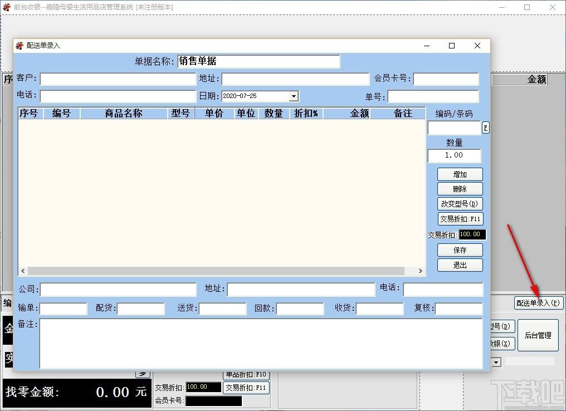This screenshot has height=411, width=566.
Task: Click the 客户 input field
Action: (x=118, y=79)
